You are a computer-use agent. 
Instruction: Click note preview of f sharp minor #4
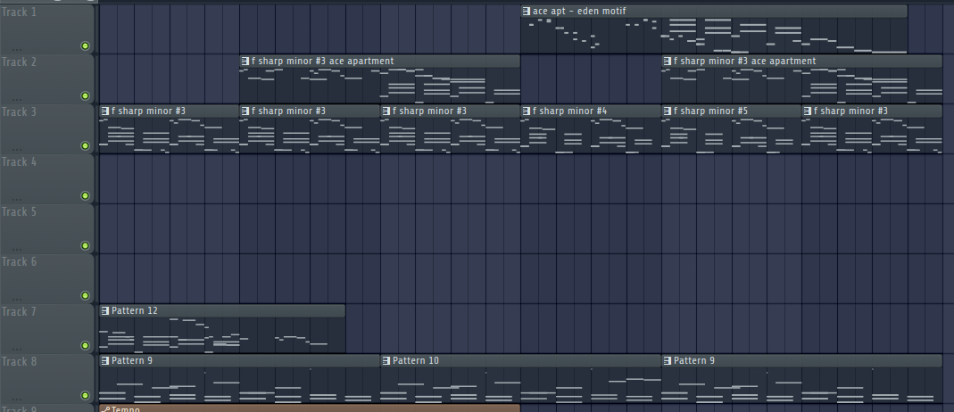click(591, 135)
